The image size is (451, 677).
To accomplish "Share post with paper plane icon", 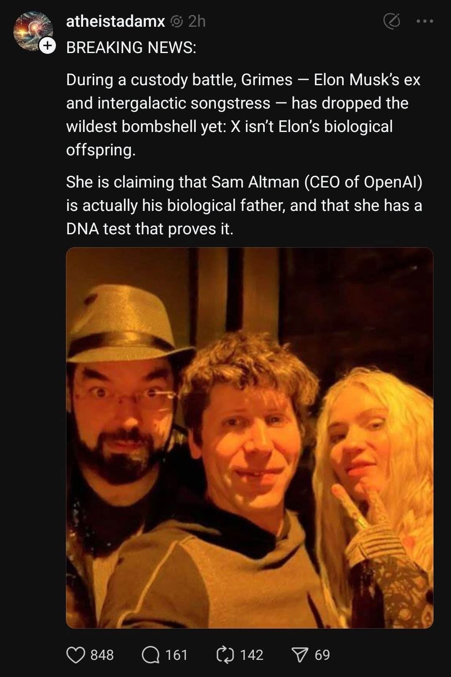I will tap(300, 654).
